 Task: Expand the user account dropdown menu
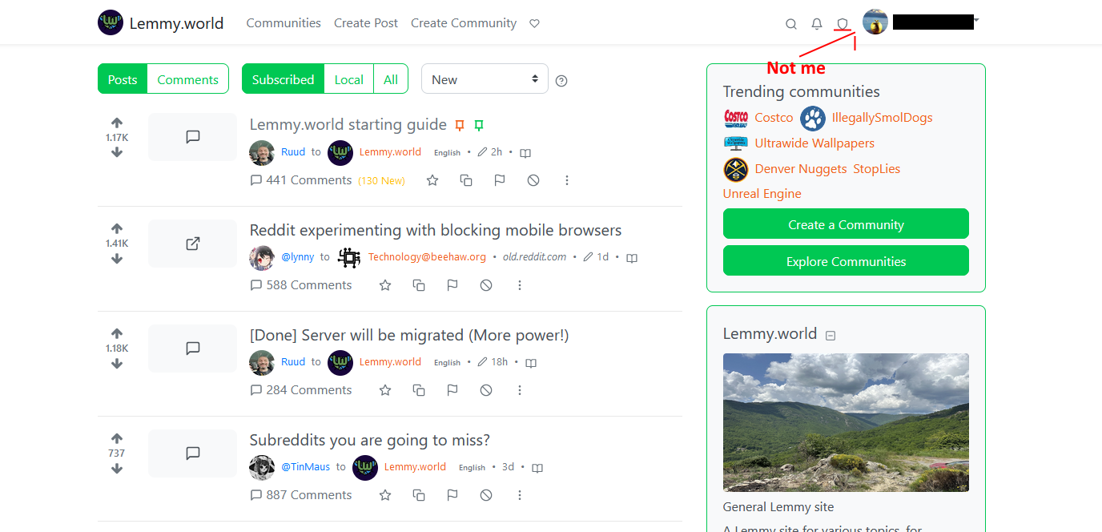coord(921,22)
